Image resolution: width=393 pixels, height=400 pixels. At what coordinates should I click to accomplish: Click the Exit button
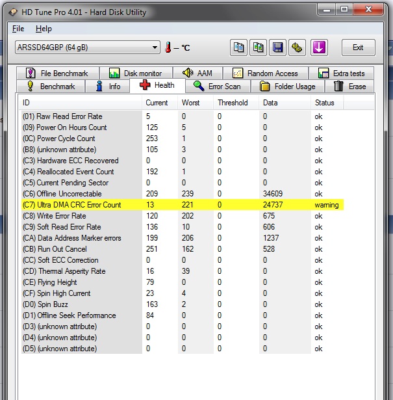tap(358, 47)
